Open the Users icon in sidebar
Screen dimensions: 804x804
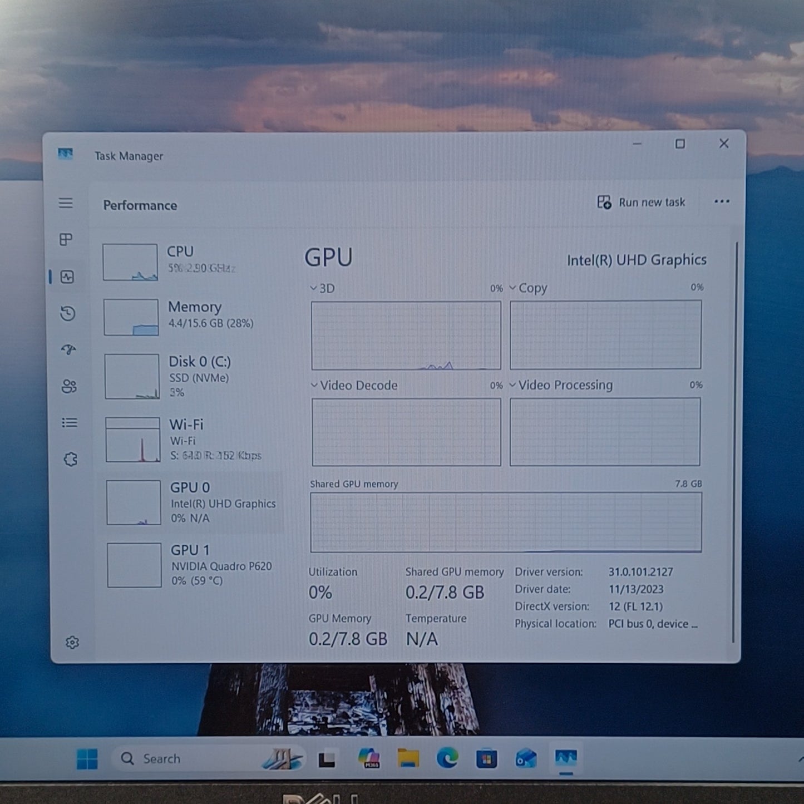69,386
